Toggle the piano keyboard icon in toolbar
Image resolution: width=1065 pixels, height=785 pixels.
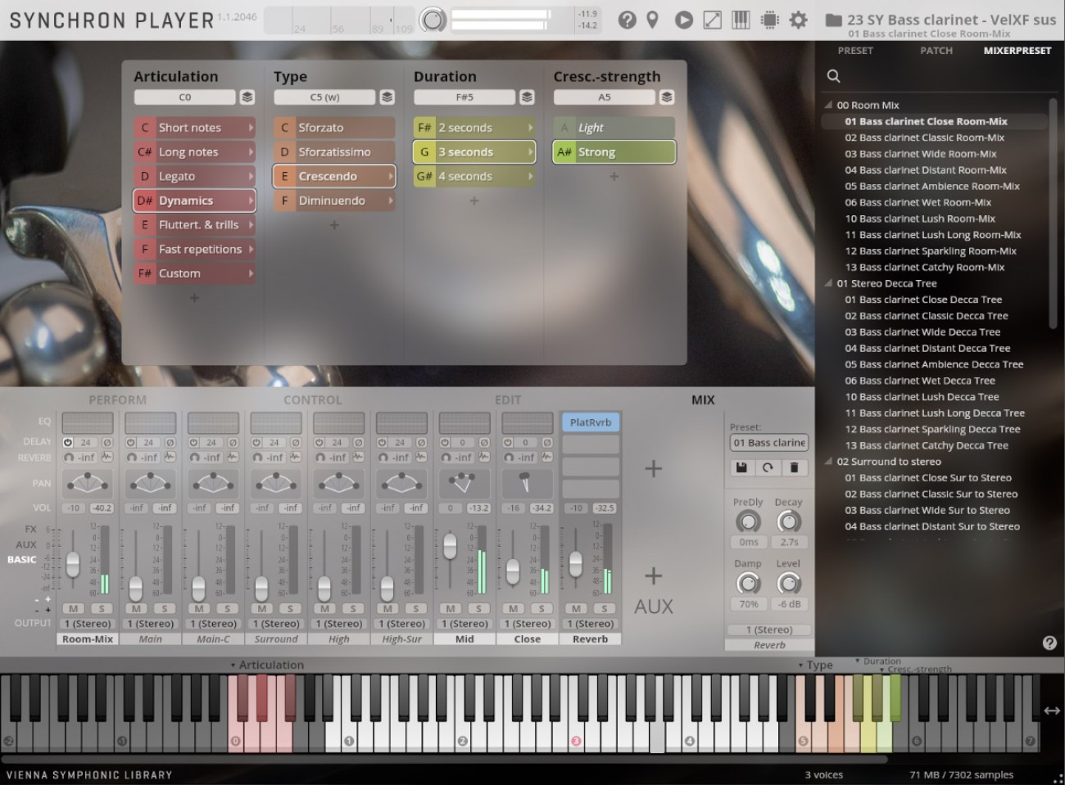(x=740, y=20)
